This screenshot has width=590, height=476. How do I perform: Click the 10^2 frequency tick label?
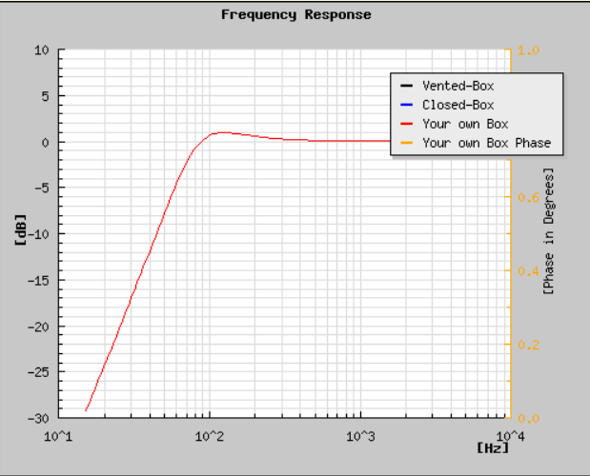click(x=209, y=436)
